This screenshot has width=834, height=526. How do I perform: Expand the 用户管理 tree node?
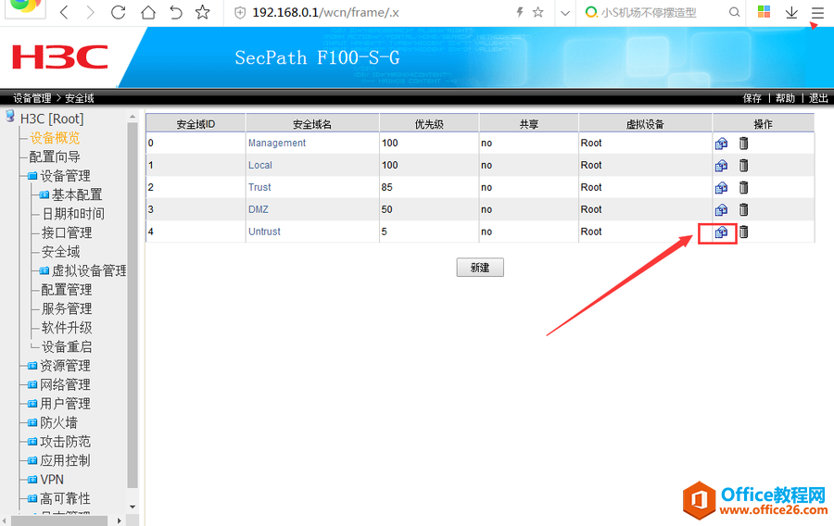click(x=32, y=404)
